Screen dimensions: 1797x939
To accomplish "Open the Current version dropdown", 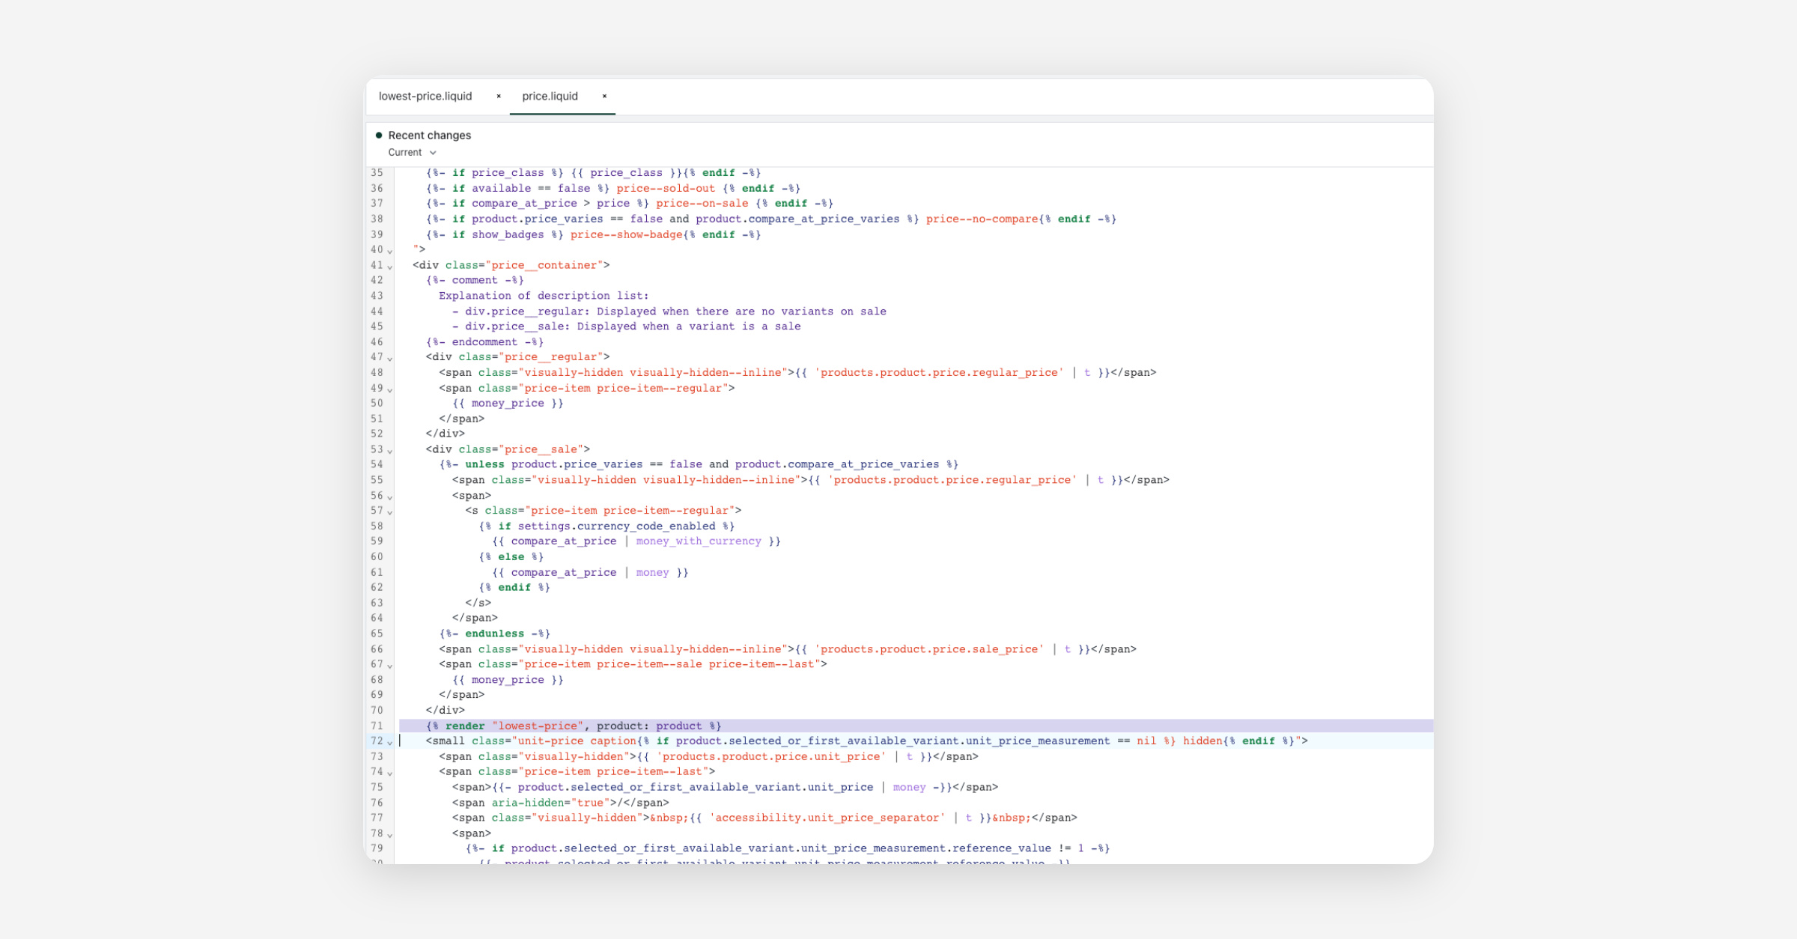I will 412,153.
